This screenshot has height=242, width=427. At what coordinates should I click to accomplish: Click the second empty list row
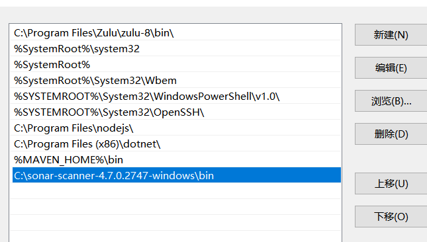(x=175, y=207)
